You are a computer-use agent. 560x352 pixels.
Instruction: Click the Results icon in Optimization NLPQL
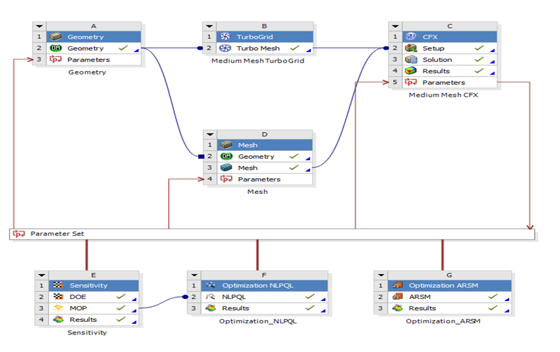click(x=211, y=308)
